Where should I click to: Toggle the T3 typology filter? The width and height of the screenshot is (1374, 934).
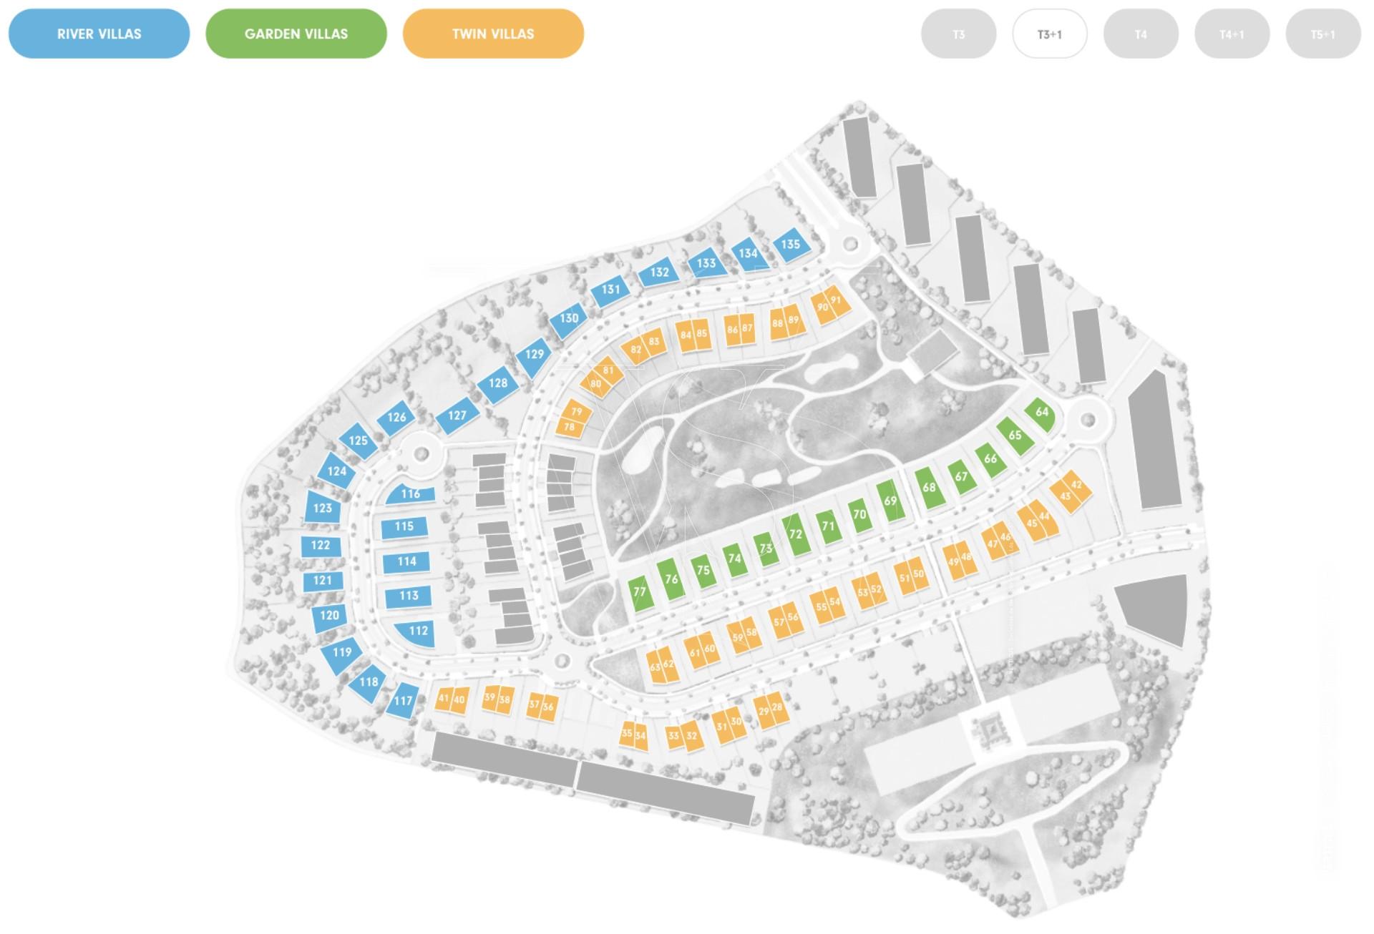[x=958, y=34]
